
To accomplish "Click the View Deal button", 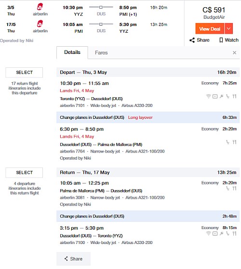I will [210, 28].
